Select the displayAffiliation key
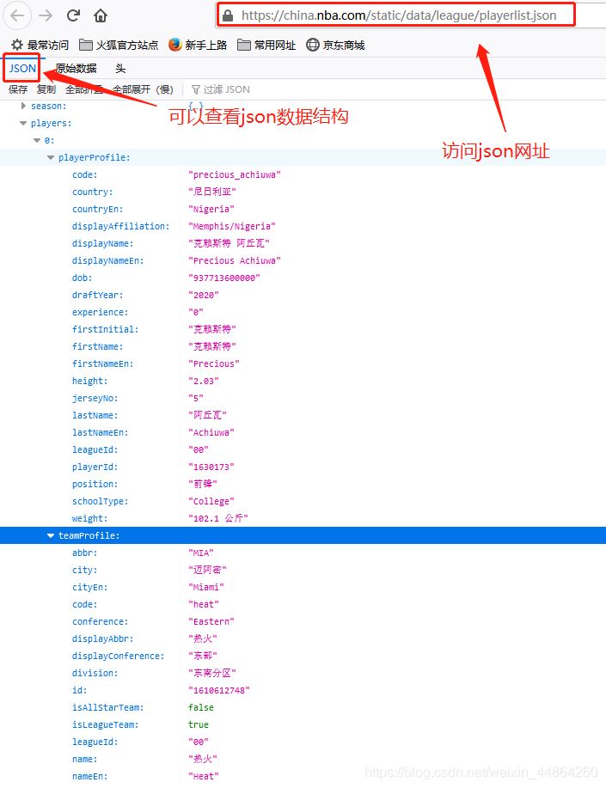The image size is (606, 788). coord(120,226)
